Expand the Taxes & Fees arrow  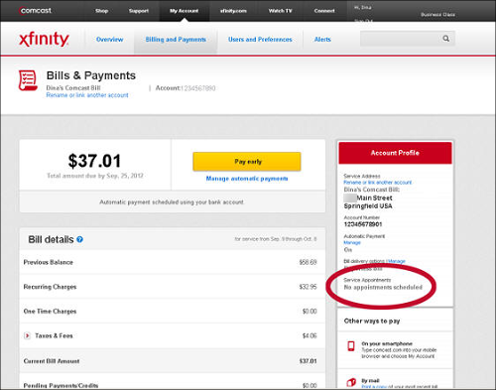click(27, 335)
